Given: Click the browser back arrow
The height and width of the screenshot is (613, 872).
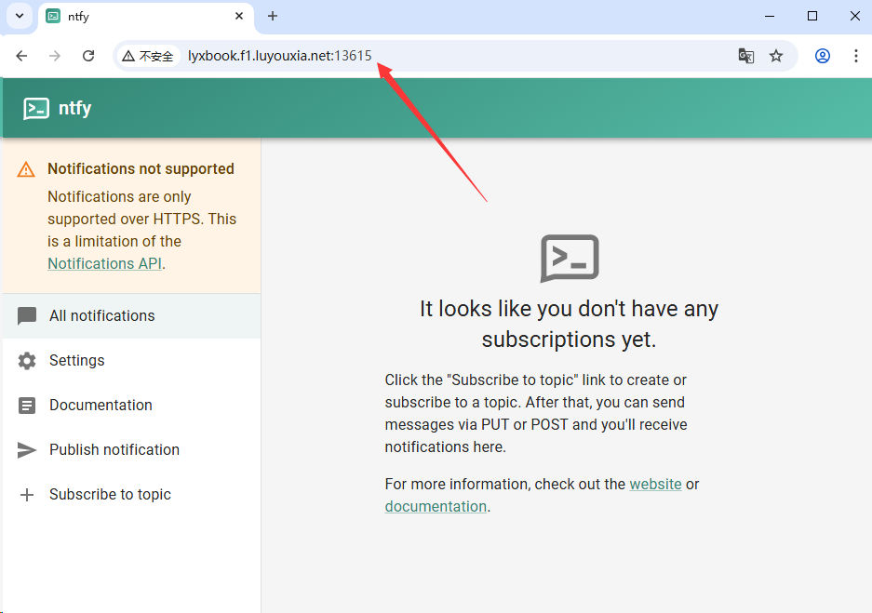Looking at the screenshot, I should point(21,56).
